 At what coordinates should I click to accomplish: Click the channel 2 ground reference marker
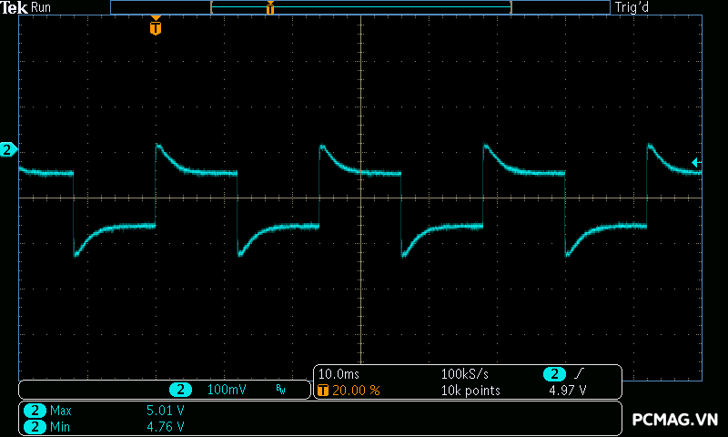click(9, 149)
